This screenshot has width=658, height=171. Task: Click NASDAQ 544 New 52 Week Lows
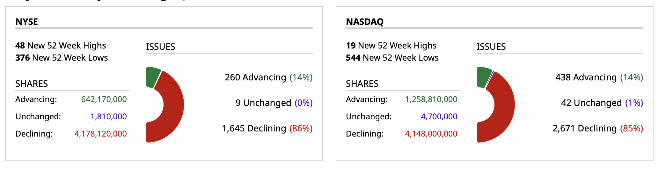point(392,58)
